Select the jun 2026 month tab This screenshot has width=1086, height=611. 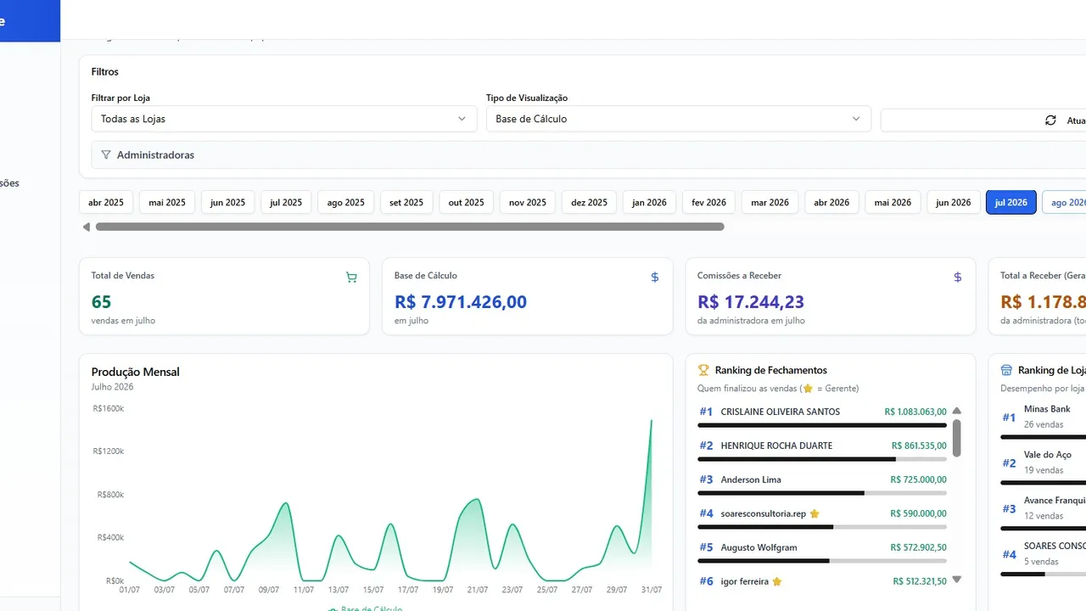pos(953,203)
